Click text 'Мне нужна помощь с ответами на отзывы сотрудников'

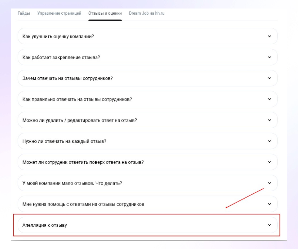pos(83,204)
